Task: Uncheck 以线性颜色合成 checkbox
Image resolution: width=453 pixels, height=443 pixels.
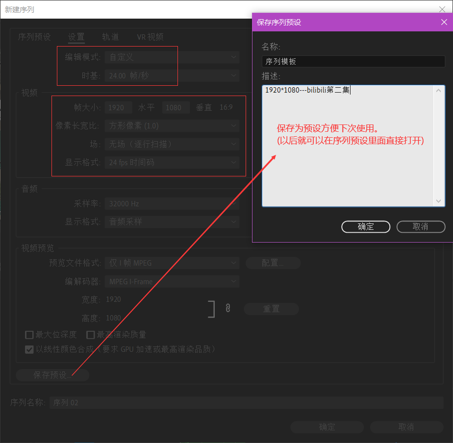Action: (x=29, y=349)
